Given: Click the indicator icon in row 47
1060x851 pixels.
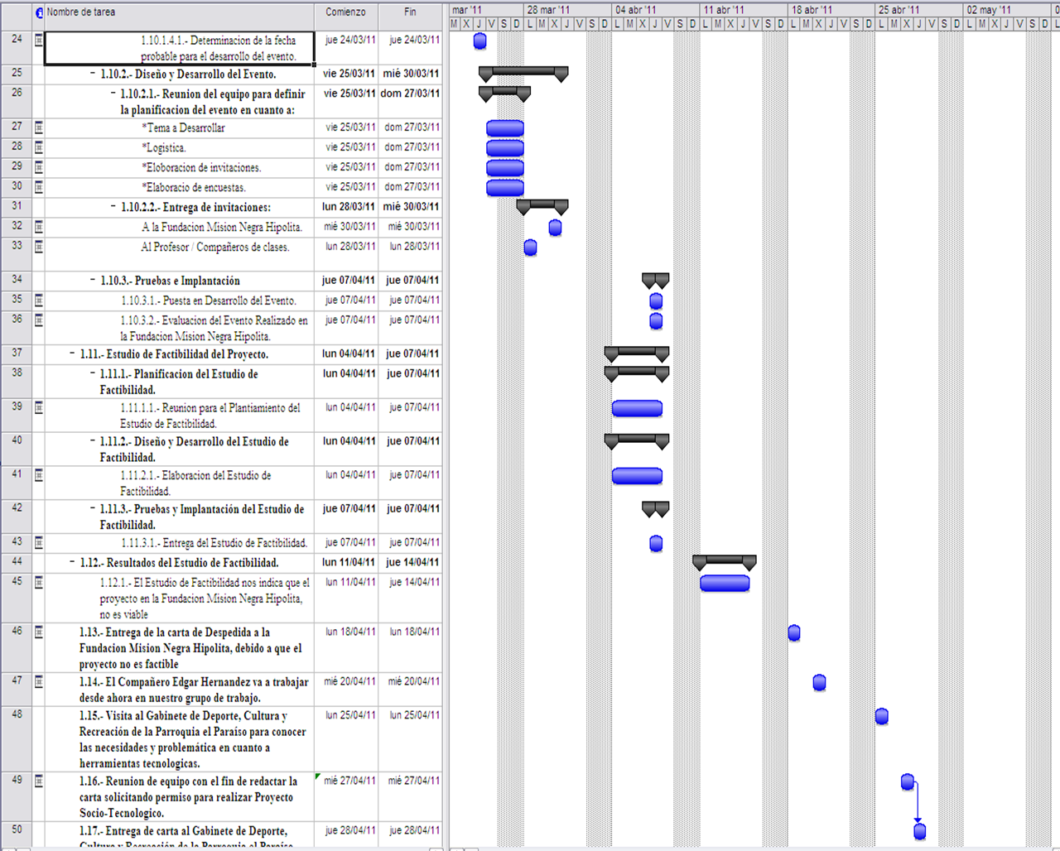Looking at the screenshot, I should point(38,682).
